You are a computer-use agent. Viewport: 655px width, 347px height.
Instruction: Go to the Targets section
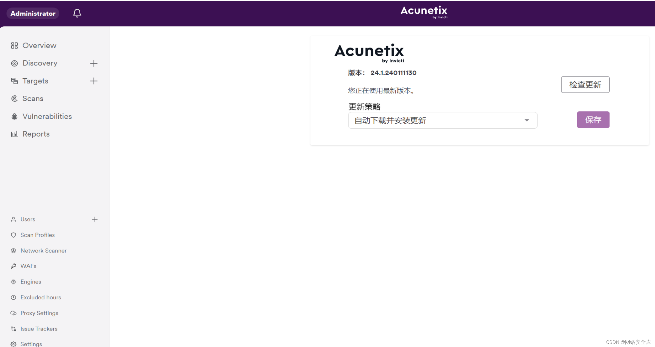(x=35, y=81)
